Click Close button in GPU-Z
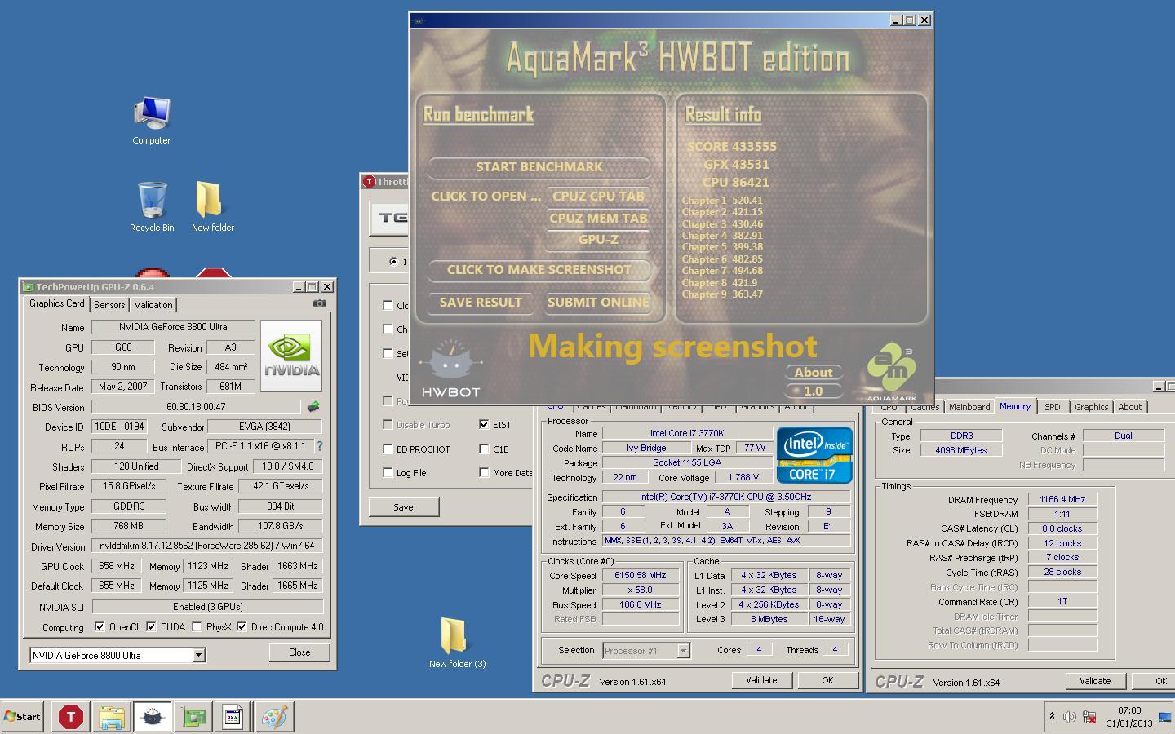This screenshot has width=1175, height=734. [x=299, y=652]
